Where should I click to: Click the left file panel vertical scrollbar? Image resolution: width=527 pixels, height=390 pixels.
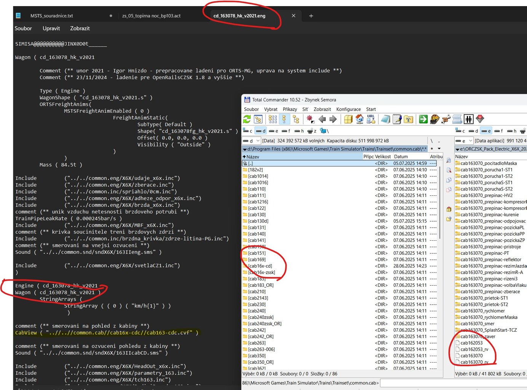click(440, 202)
